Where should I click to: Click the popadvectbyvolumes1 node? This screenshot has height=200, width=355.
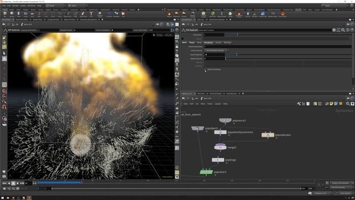220,132
